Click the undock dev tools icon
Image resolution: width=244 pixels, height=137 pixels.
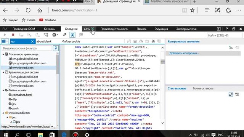point(234,29)
